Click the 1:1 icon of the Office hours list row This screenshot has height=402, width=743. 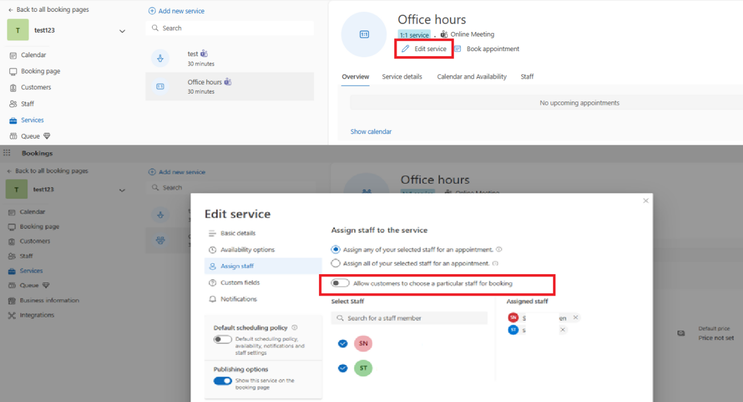pyautogui.click(x=160, y=86)
